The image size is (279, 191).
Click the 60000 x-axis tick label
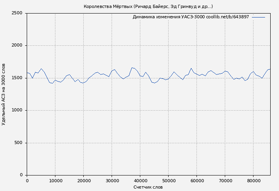coord(197,181)
